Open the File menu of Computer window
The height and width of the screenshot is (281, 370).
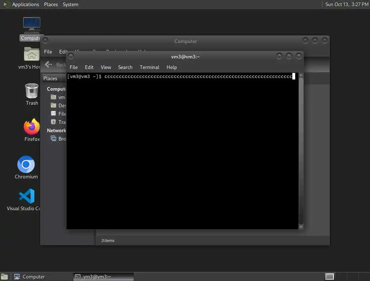(x=48, y=52)
